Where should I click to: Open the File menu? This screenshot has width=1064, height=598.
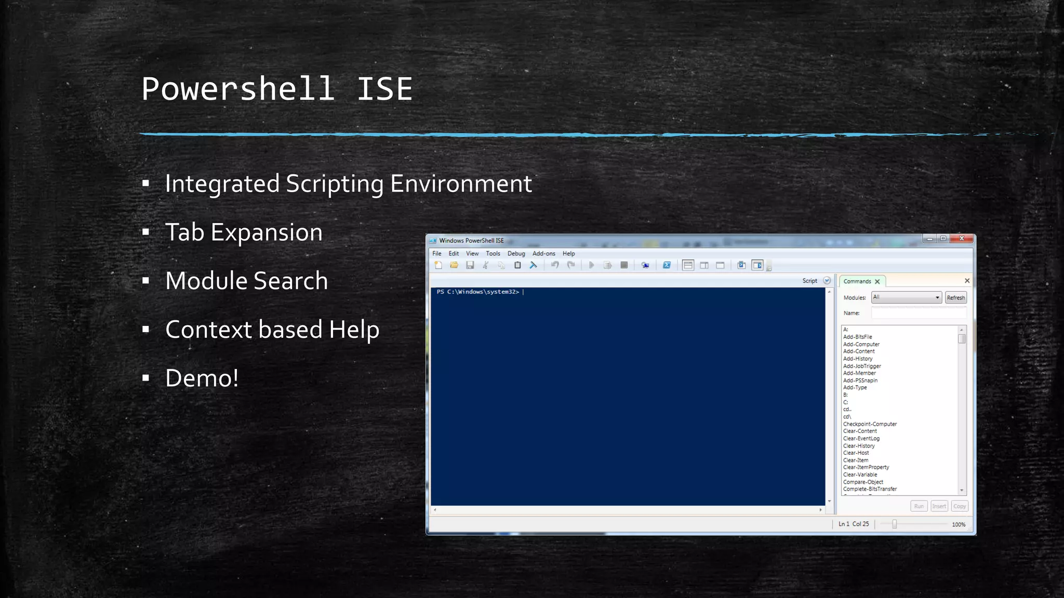click(437, 253)
